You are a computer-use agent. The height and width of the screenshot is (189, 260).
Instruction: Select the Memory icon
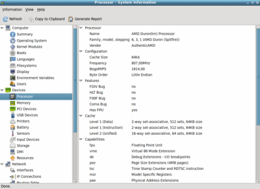(x=12, y=103)
